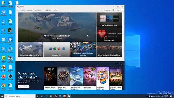Switch to the Deals tab

(x=55, y=10)
